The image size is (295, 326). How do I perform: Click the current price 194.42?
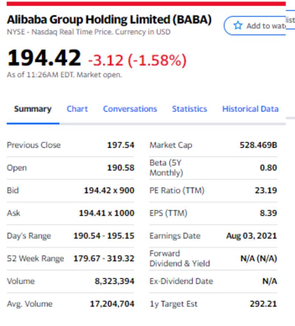pos(44,58)
